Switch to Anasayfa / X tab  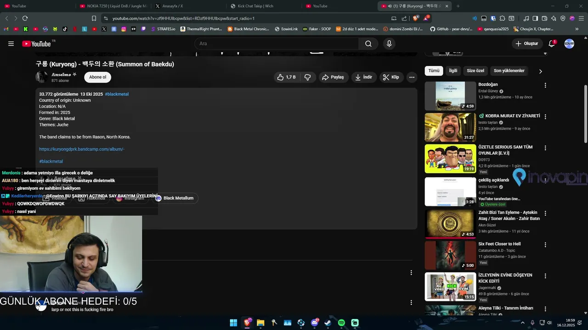point(188,6)
